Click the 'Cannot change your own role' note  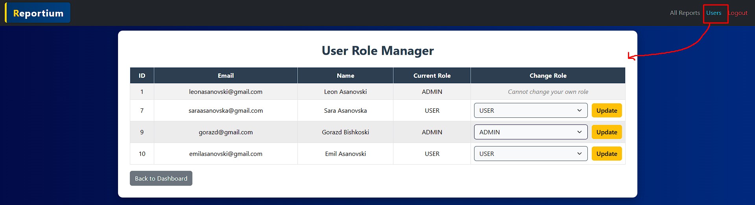coord(548,92)
